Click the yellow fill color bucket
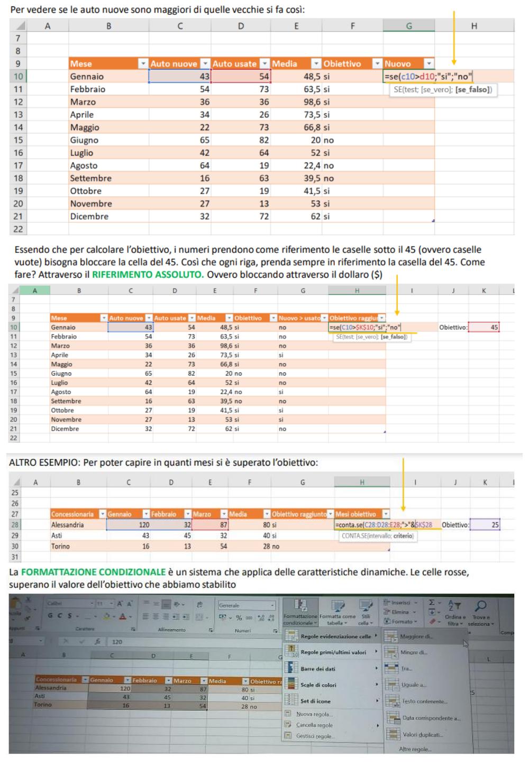Viewport: 529px width, 764px height. pyautogui.click(x=107, y=616)
